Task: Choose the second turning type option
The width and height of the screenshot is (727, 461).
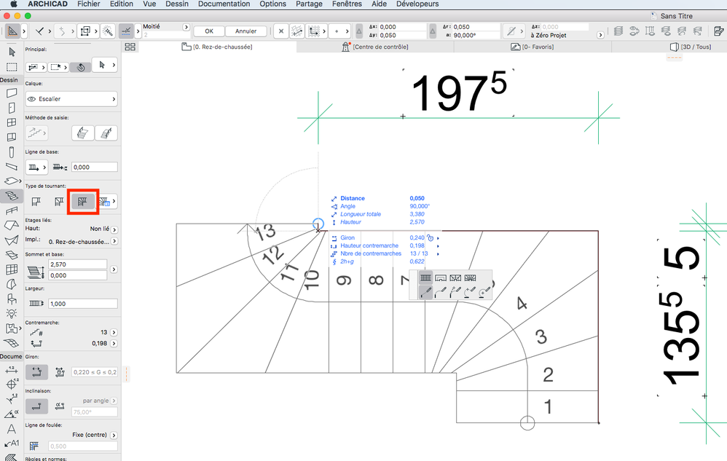Action: pos(59,202)
